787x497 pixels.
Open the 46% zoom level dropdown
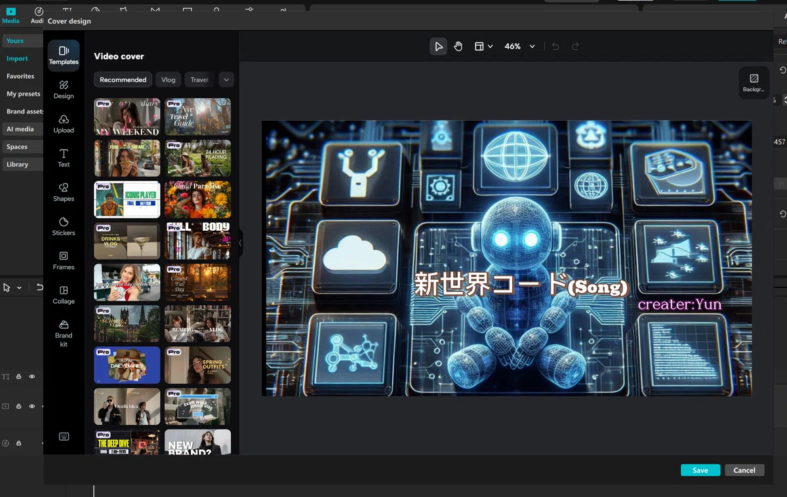(519, 47)
